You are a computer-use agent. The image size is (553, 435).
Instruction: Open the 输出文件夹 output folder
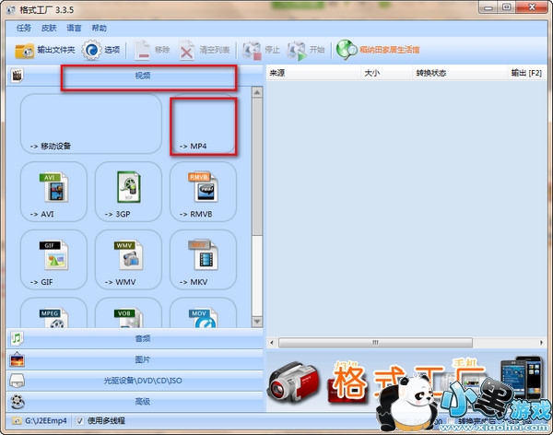click(x=45, y=50)
